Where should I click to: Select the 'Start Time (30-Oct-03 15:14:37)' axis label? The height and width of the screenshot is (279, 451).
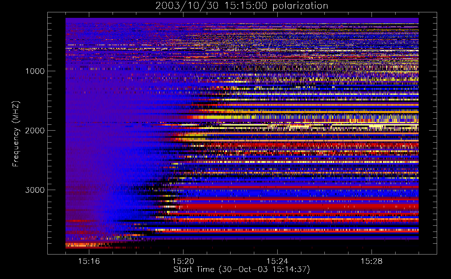242,270
